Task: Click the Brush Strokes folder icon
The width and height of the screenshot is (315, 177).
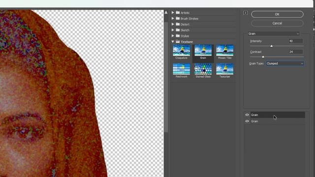Action: (178, 18)
